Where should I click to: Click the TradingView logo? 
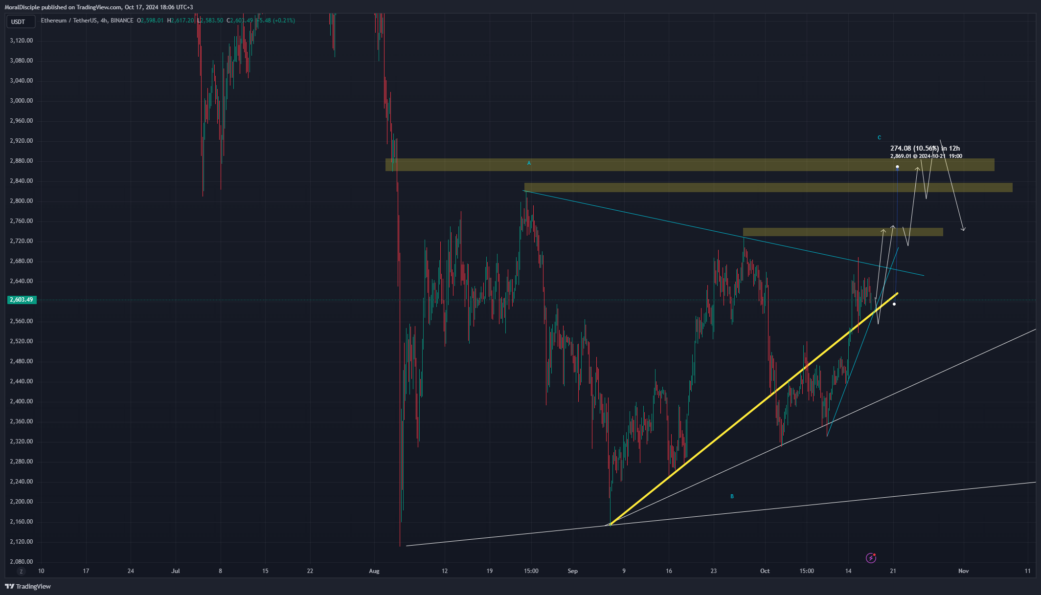point(28,586)
